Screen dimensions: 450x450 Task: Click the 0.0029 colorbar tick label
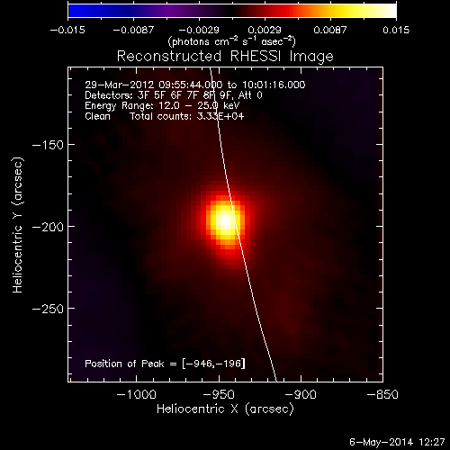(x=265, y=30)
